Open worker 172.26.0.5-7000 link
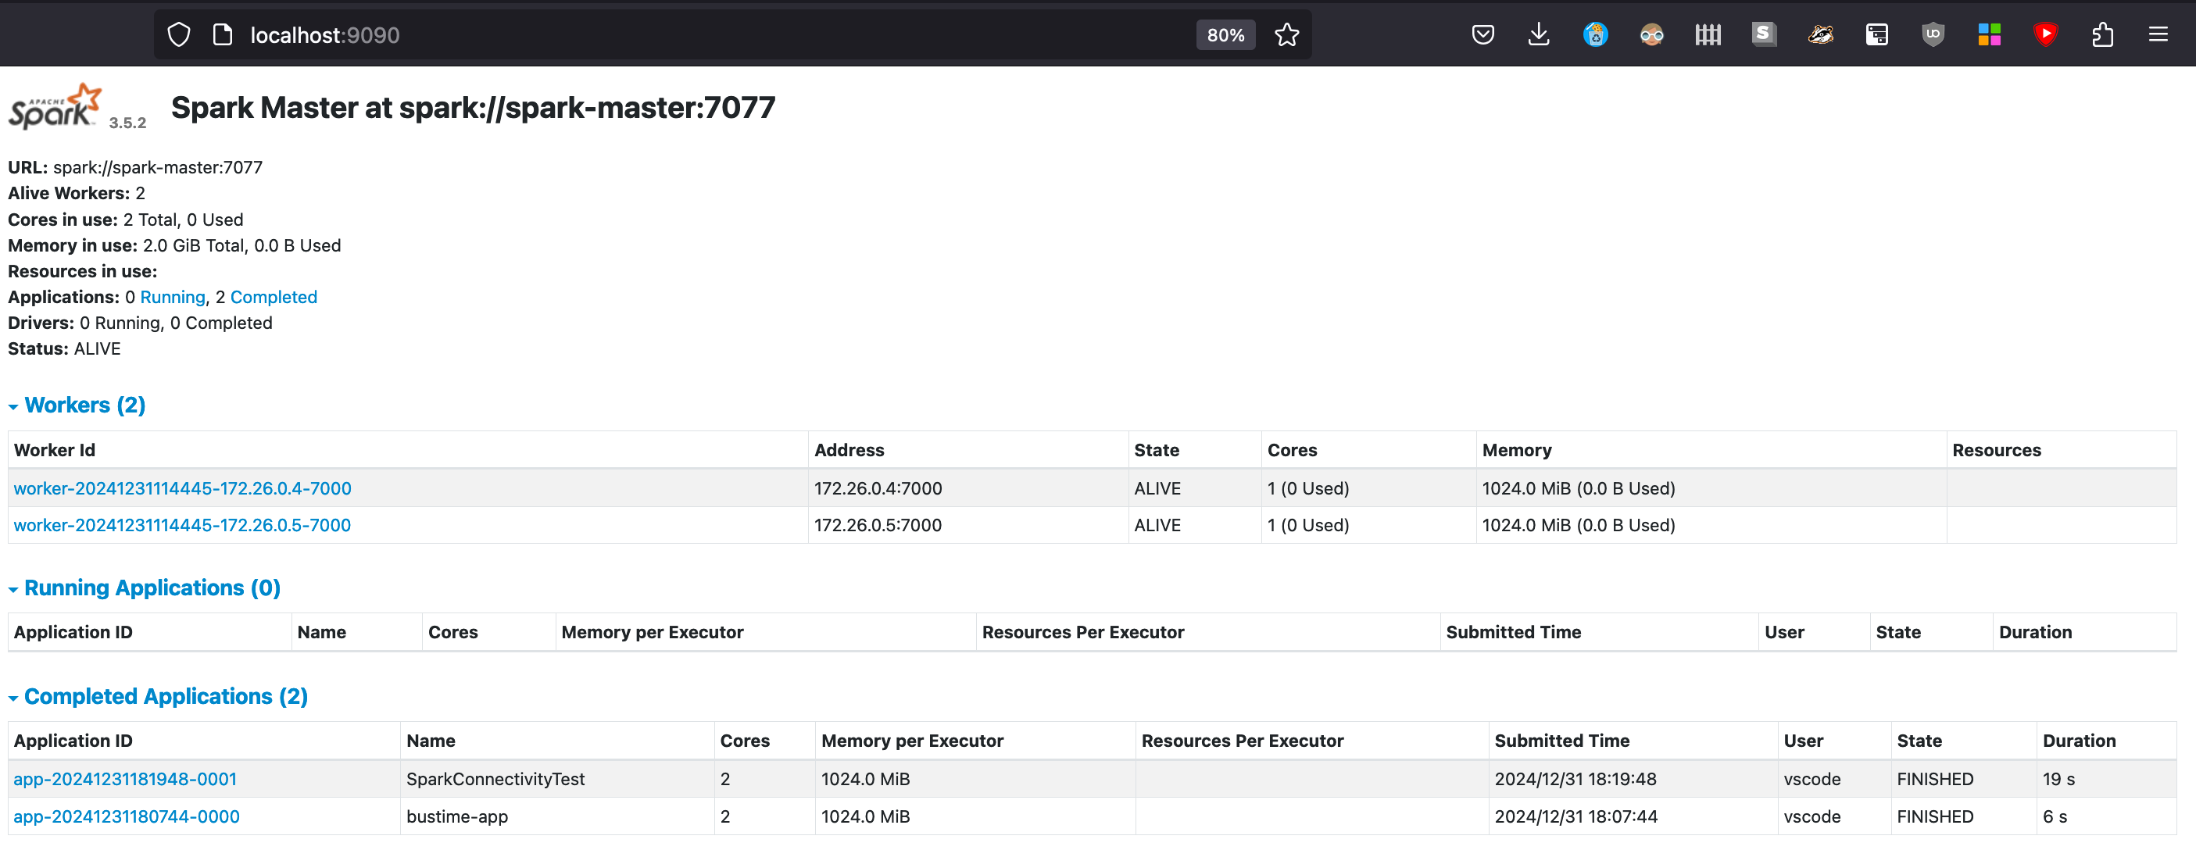This screenshot has width=2196, height=850. coord(182,525)
